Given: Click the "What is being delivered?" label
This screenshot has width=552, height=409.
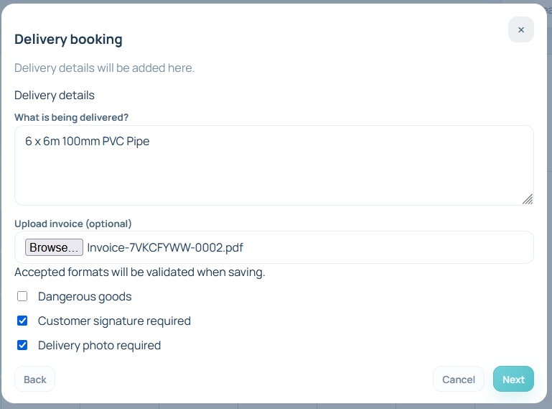Looking at the screenshot, I should [71, 117].
